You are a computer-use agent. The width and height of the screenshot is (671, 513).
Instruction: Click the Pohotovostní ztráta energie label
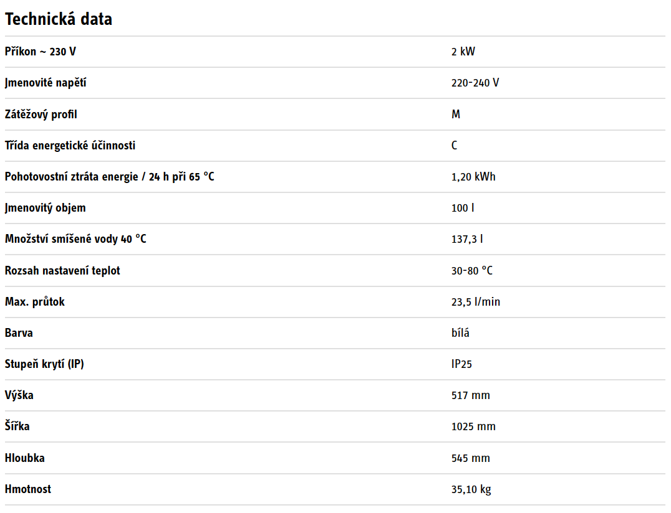click(x=109, y=177)
